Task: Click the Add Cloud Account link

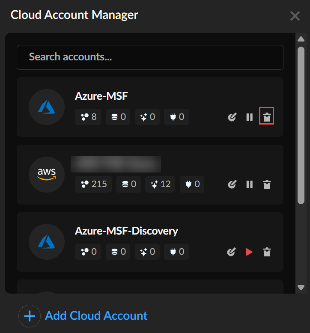Action: tap(96, 316)
